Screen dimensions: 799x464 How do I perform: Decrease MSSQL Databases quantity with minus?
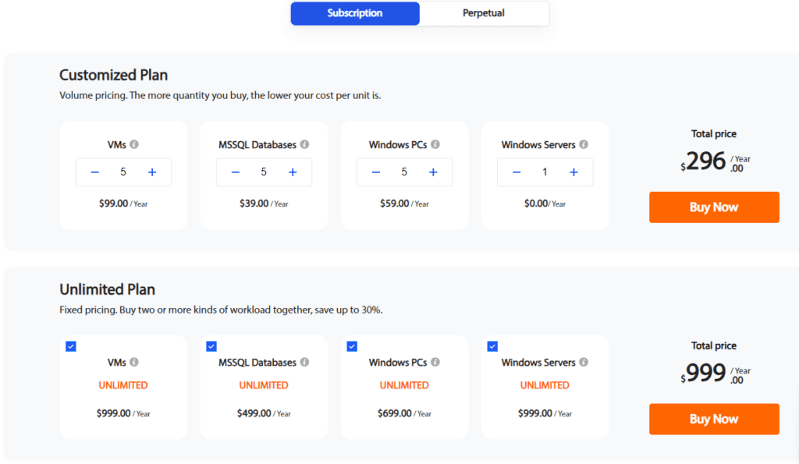point(236,172)
